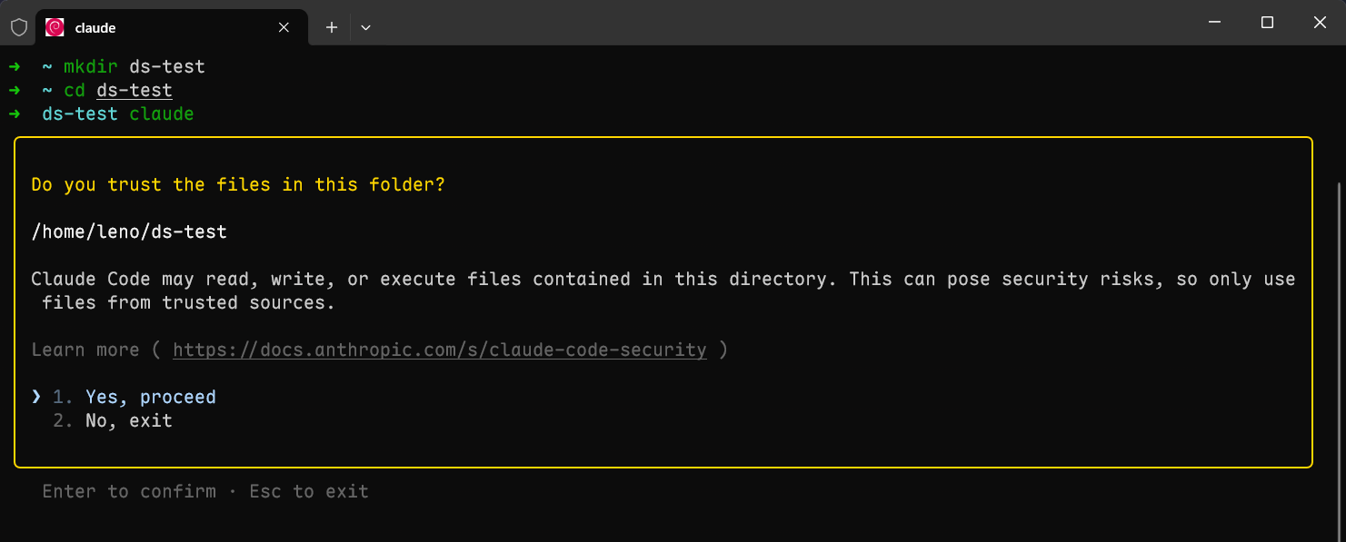1346x542 pixels.
Task: Click the "Do you trust the files" heading
Action: 237,185
